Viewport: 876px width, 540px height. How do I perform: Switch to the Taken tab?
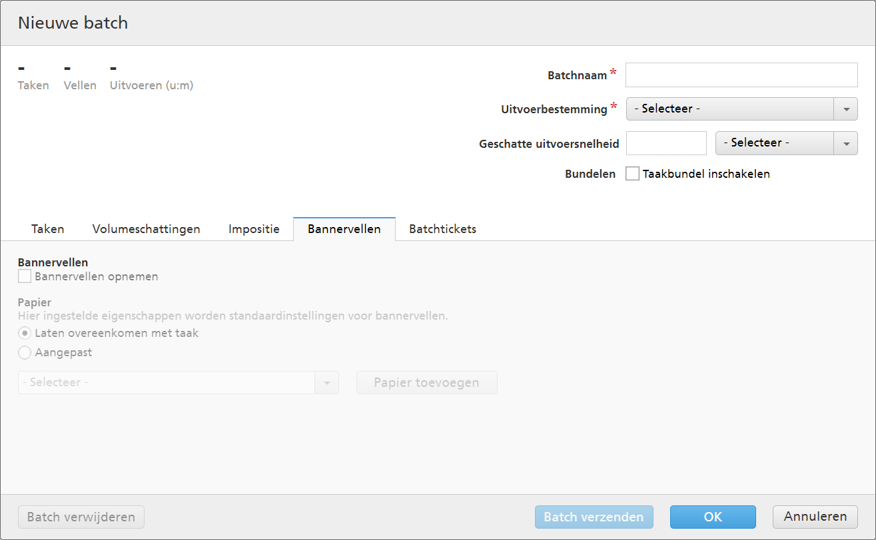tap(48, 229)
